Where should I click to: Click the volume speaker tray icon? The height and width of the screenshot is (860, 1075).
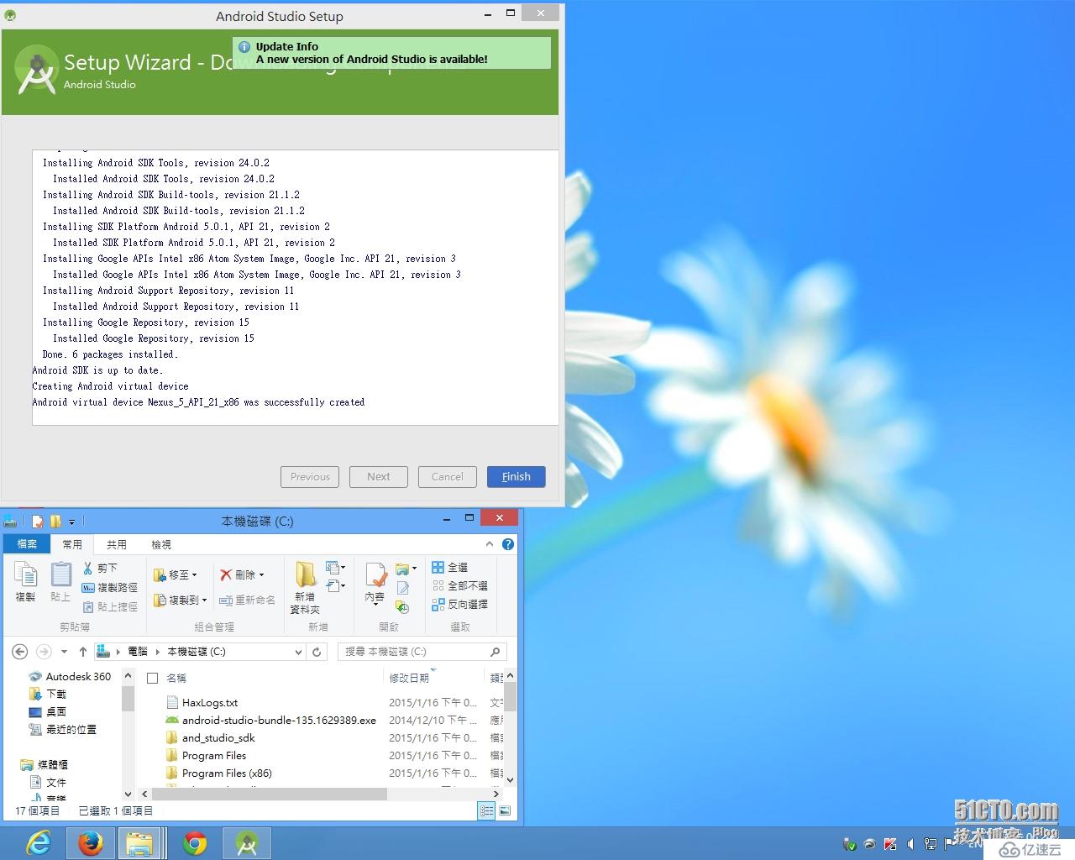pos(911,844)
